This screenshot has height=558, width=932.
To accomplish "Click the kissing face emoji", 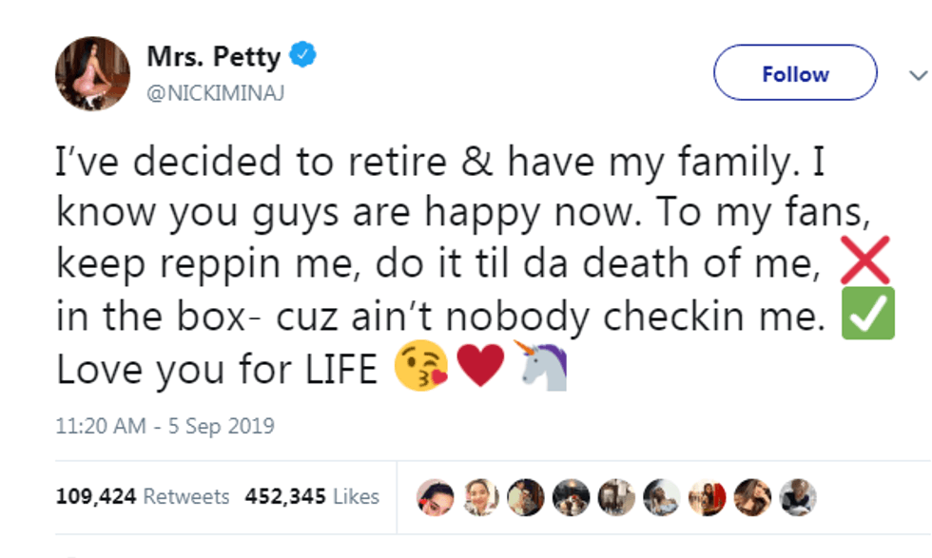I will pos(422,369).
